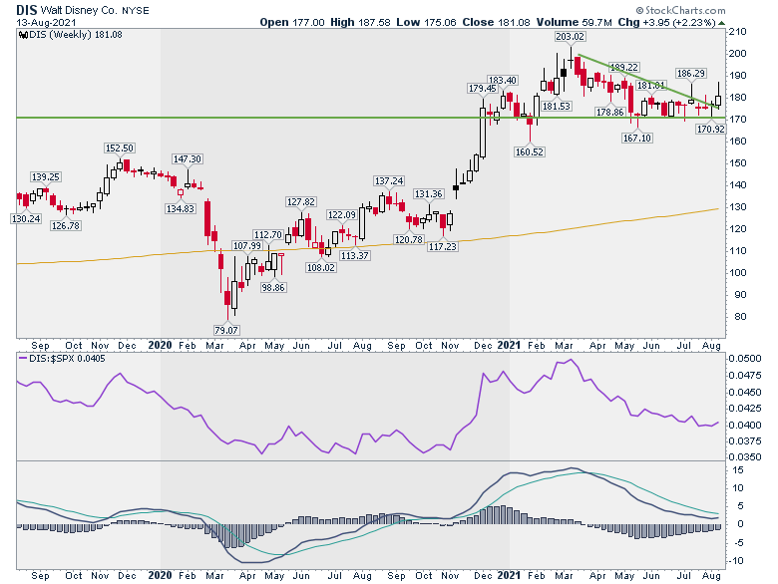Image resolution: width=778 pixels, height=584 pixels.
Task: Click the 179.45 price label
Action: tap(483, 89)
